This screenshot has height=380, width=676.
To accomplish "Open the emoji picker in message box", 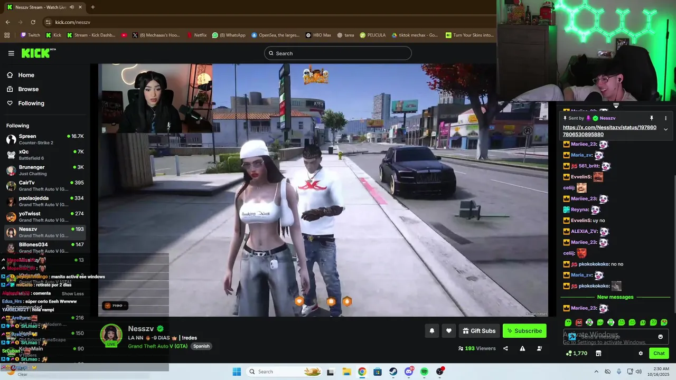I will (660, 337).
